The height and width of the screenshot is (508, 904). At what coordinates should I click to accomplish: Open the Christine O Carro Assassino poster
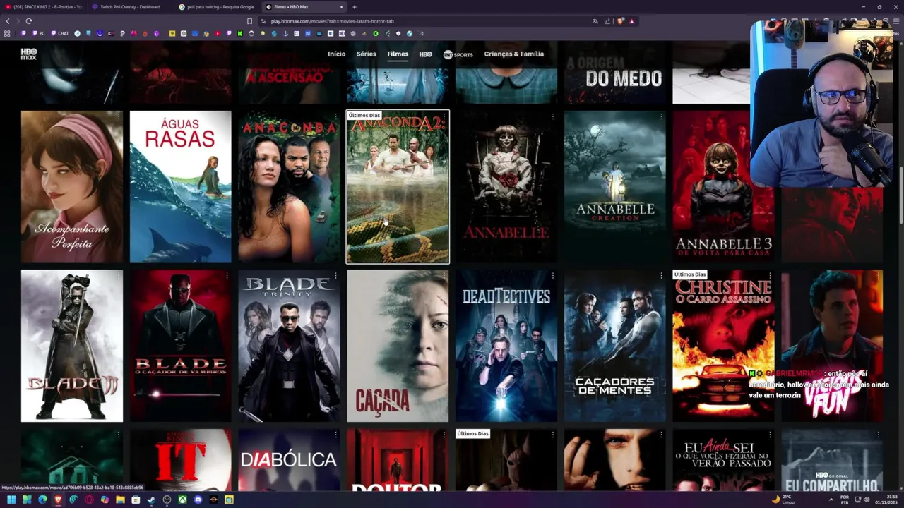723,346
